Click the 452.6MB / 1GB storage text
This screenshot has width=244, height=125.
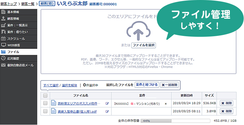click(225, 121)
